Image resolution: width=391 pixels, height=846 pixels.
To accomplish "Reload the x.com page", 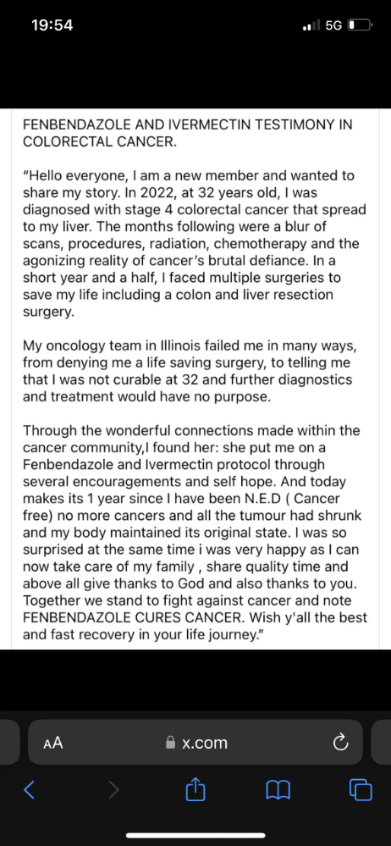I will click(x=339, y=743).
